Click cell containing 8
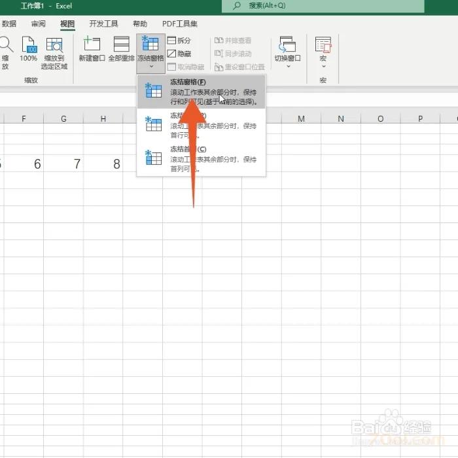Image resolution: width=458 pixels, height=458 pixels. pyautogui.click(x=103, y=164)
